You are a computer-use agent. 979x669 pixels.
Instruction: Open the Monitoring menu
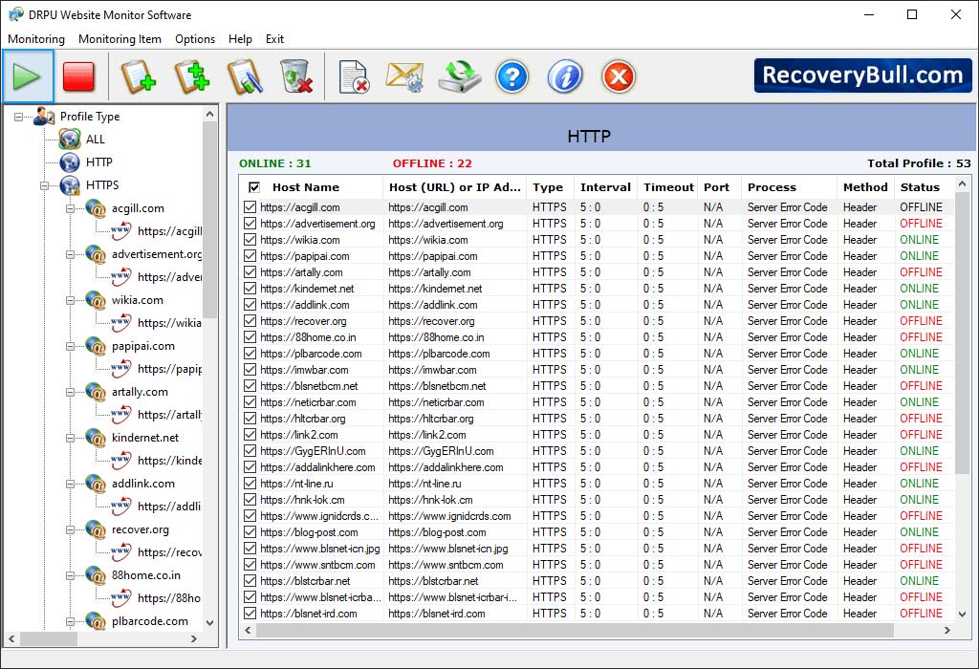[x=36, y=38]
